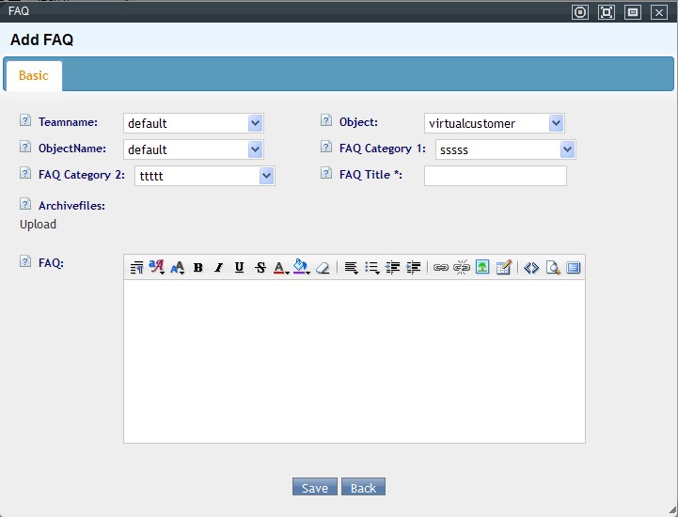
Task: Open the font color picker arrow
Action: point(287,271)
